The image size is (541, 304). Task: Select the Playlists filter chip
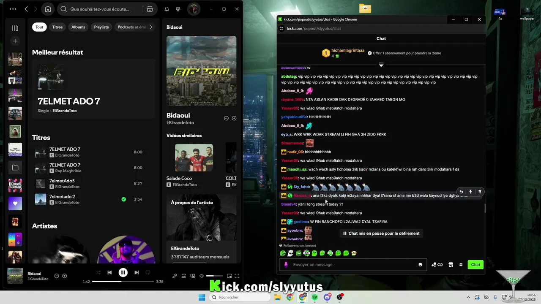click(x=101, y=27)
